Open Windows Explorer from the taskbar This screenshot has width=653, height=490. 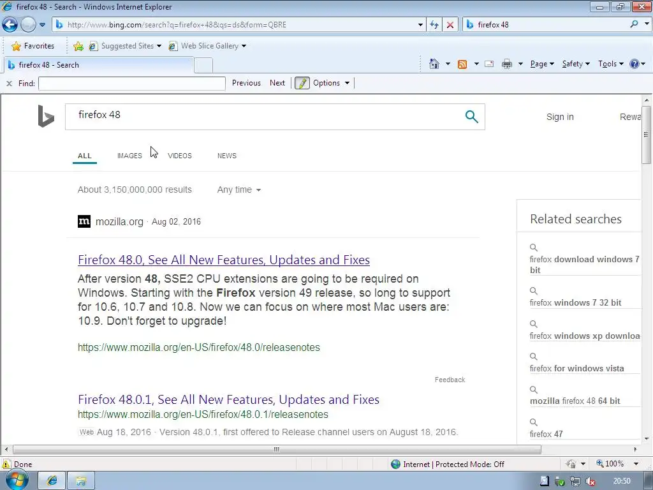coord(81,481)
